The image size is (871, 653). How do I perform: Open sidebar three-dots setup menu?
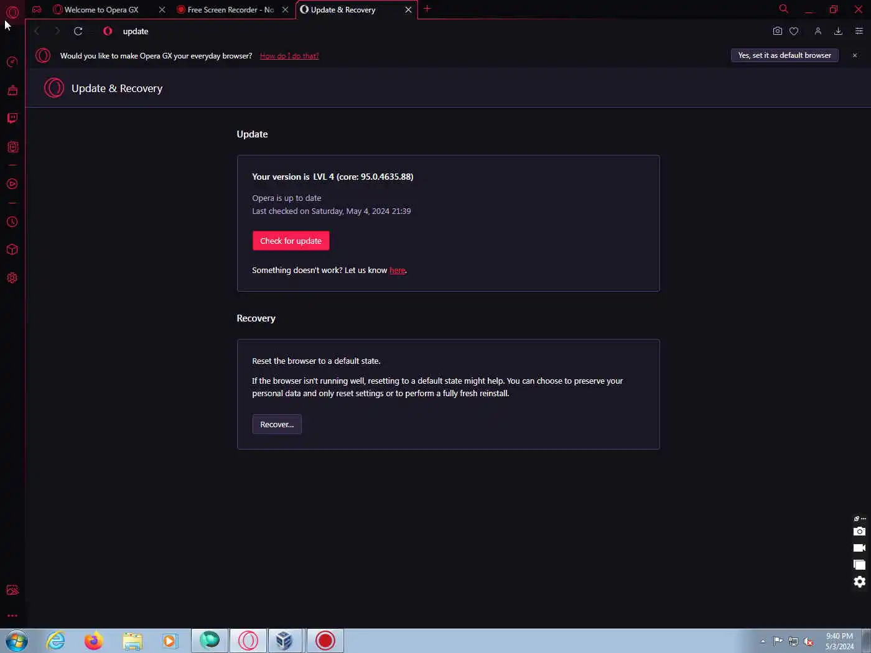pos(12,616)
